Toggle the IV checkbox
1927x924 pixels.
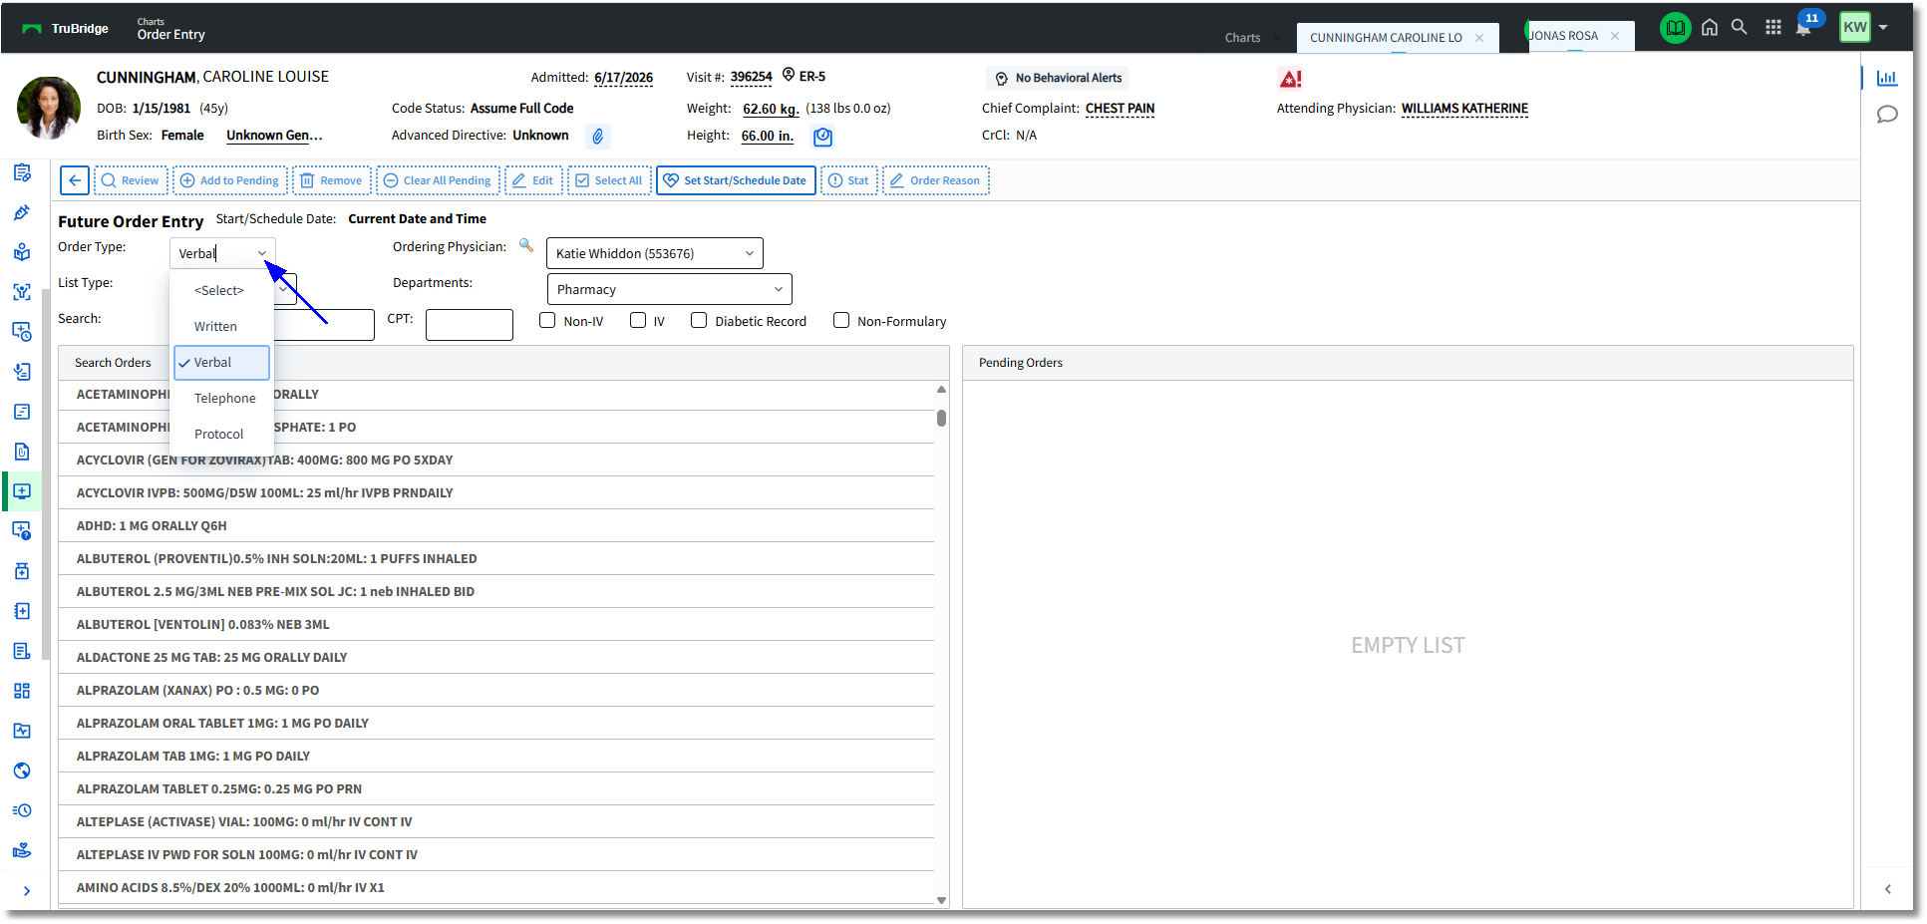(638, 320)
